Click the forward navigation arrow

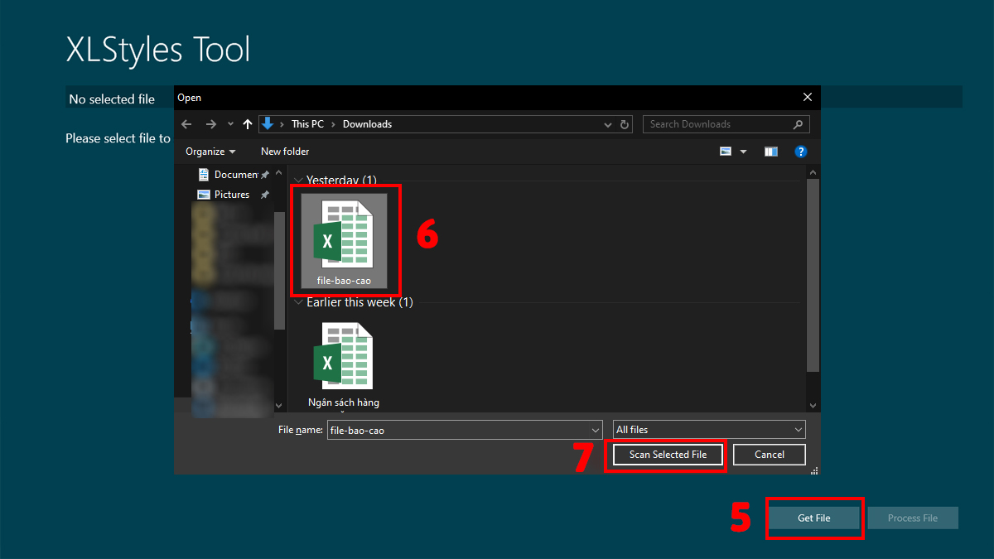pyautogui.click(x=210, y=124)
